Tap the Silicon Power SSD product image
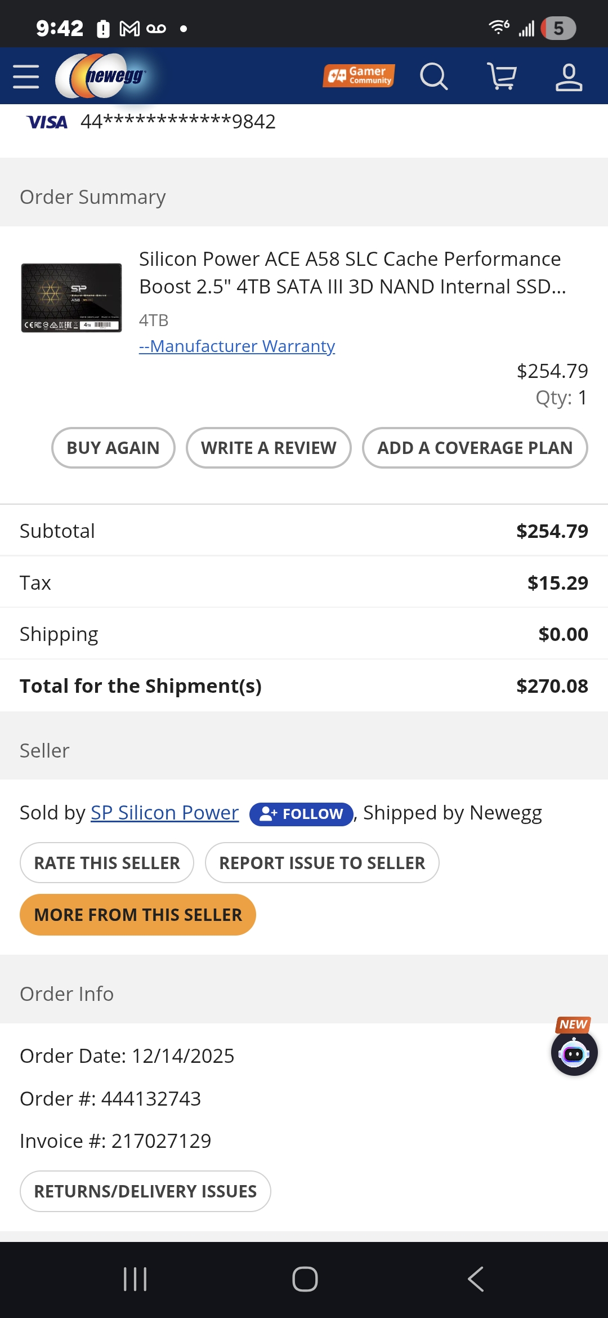Image resolution: width=608 pixels, height=1318 pixels. [71, 298]
